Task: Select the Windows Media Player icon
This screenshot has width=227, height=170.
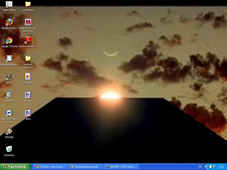Action: [x=9, y=113]
